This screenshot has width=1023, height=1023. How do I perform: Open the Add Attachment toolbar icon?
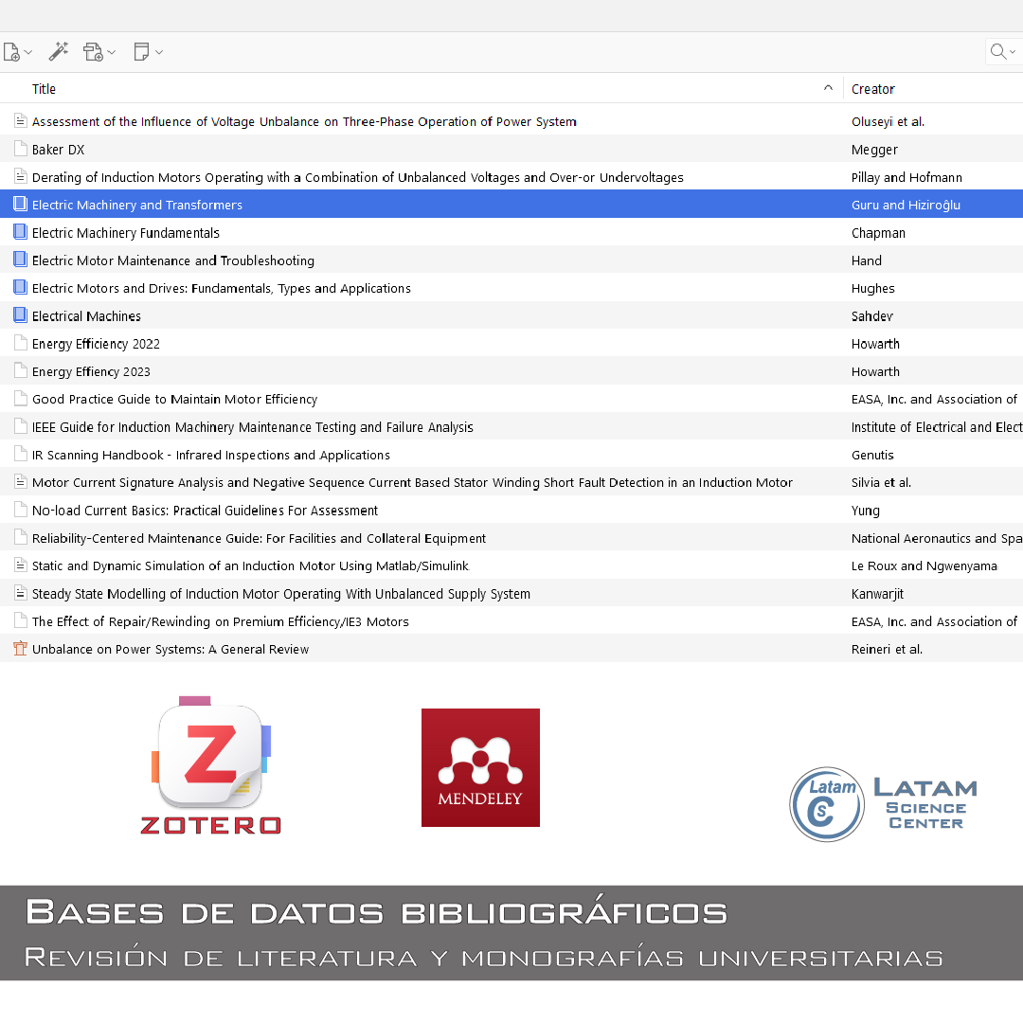pos(93,52)
